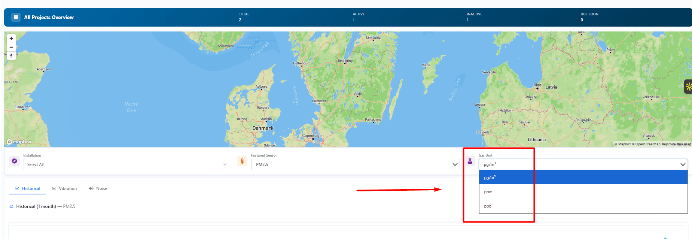Click the thermometer Featured Sensor icon

242,161
